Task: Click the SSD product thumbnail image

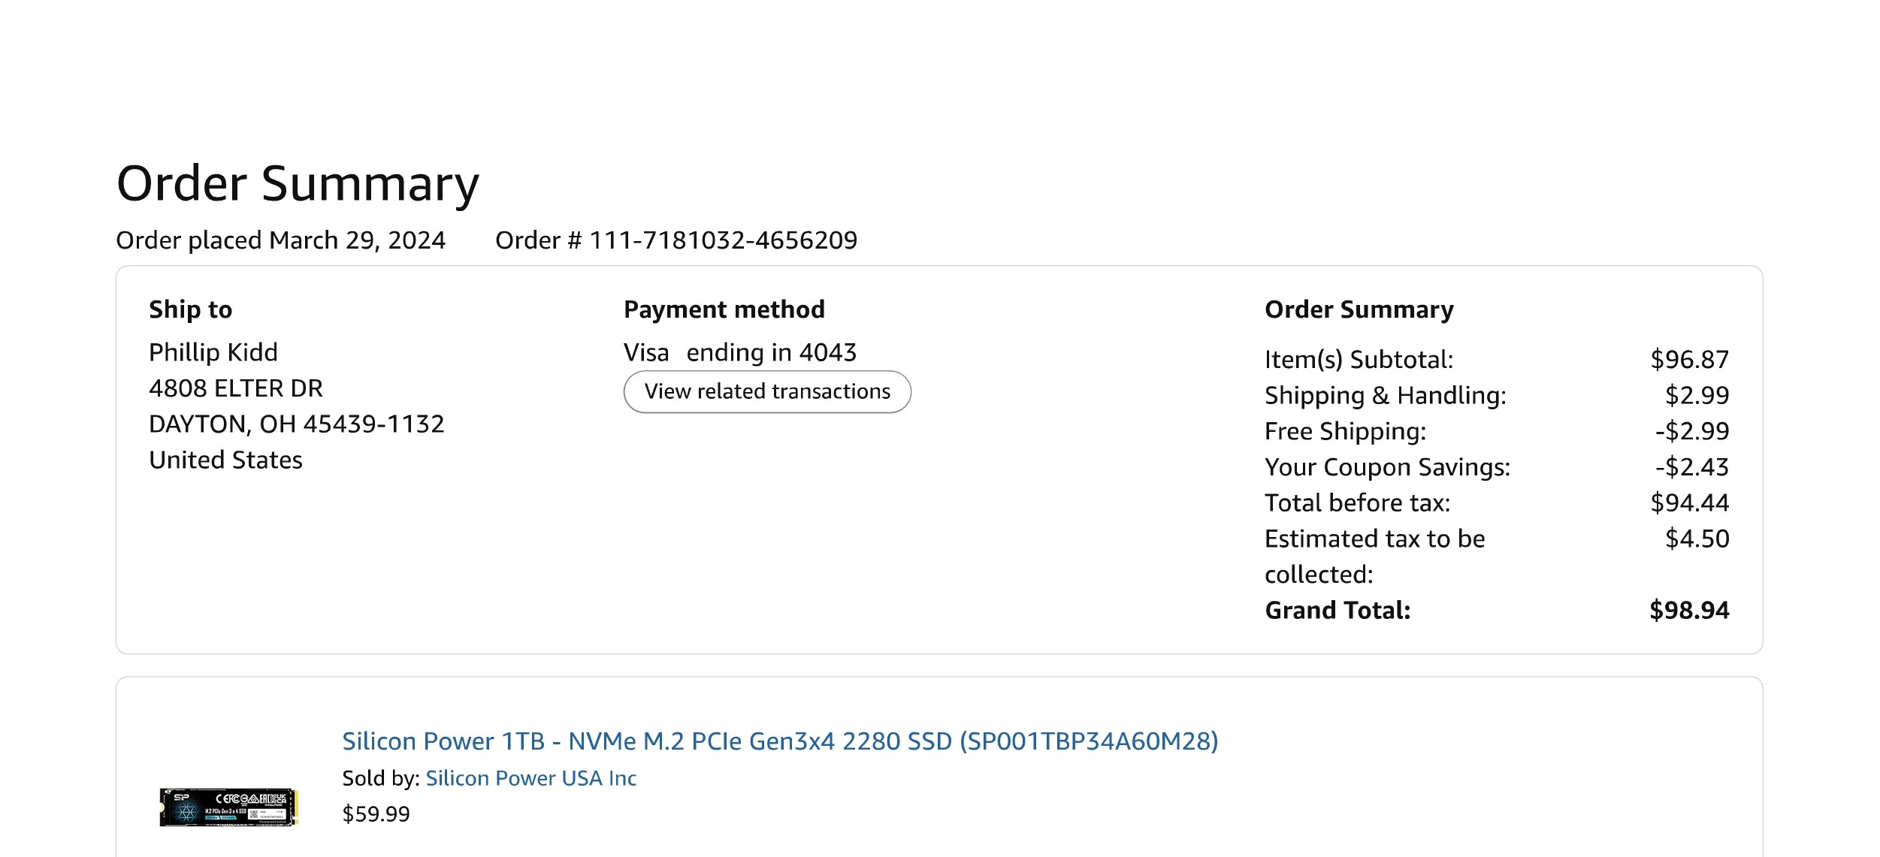Action: click(x=228, y=807)
